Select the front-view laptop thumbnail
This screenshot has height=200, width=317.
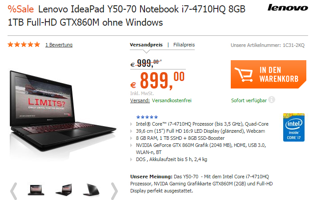pyautogui.click(x=36, y=190)
